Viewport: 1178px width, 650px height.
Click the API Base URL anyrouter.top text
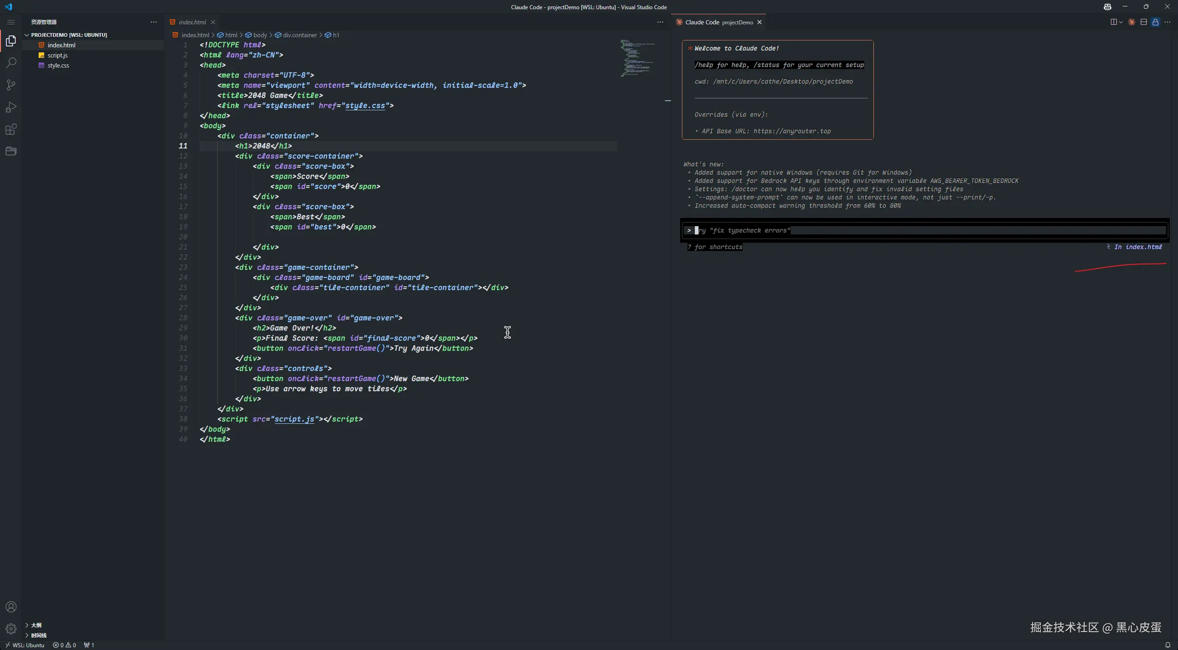point(792,131)
